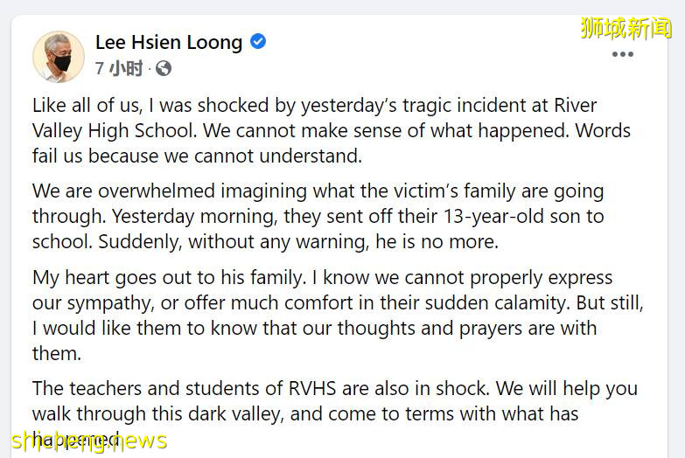This screenshot has width=685, height=458.
Task: Click the public audience globe icon
Action: pyautogui.click(x=163, y=68)
